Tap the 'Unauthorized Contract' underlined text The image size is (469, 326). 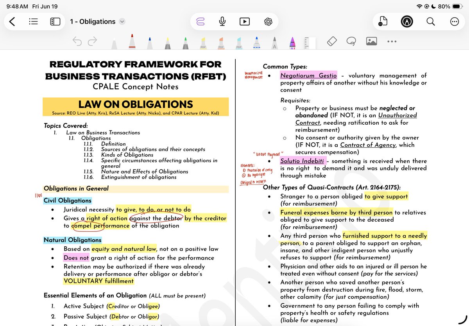(x=356, y=119)
